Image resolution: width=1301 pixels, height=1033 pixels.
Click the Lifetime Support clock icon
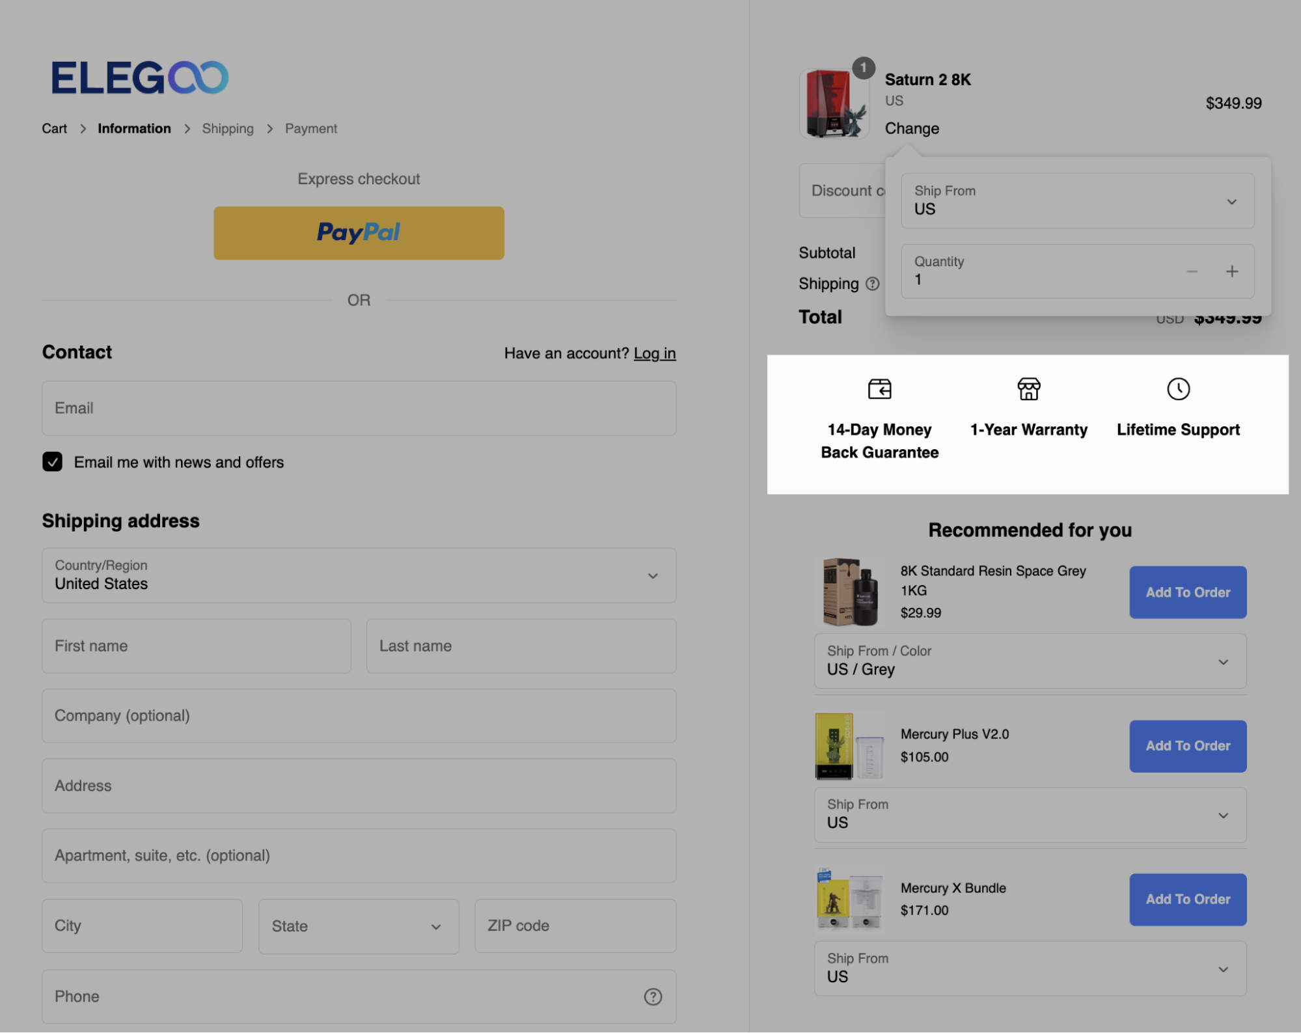[1178, 389]
